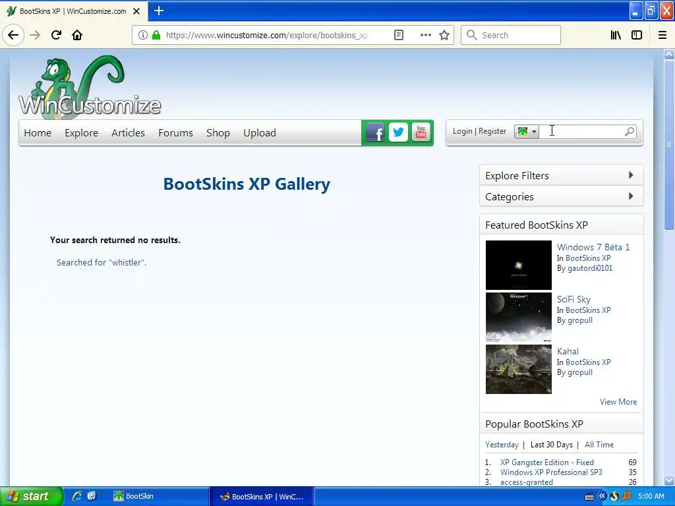Click in the site search text field
Image resolution: width=675 pixels, height=506 pixels.
(581, 131)
